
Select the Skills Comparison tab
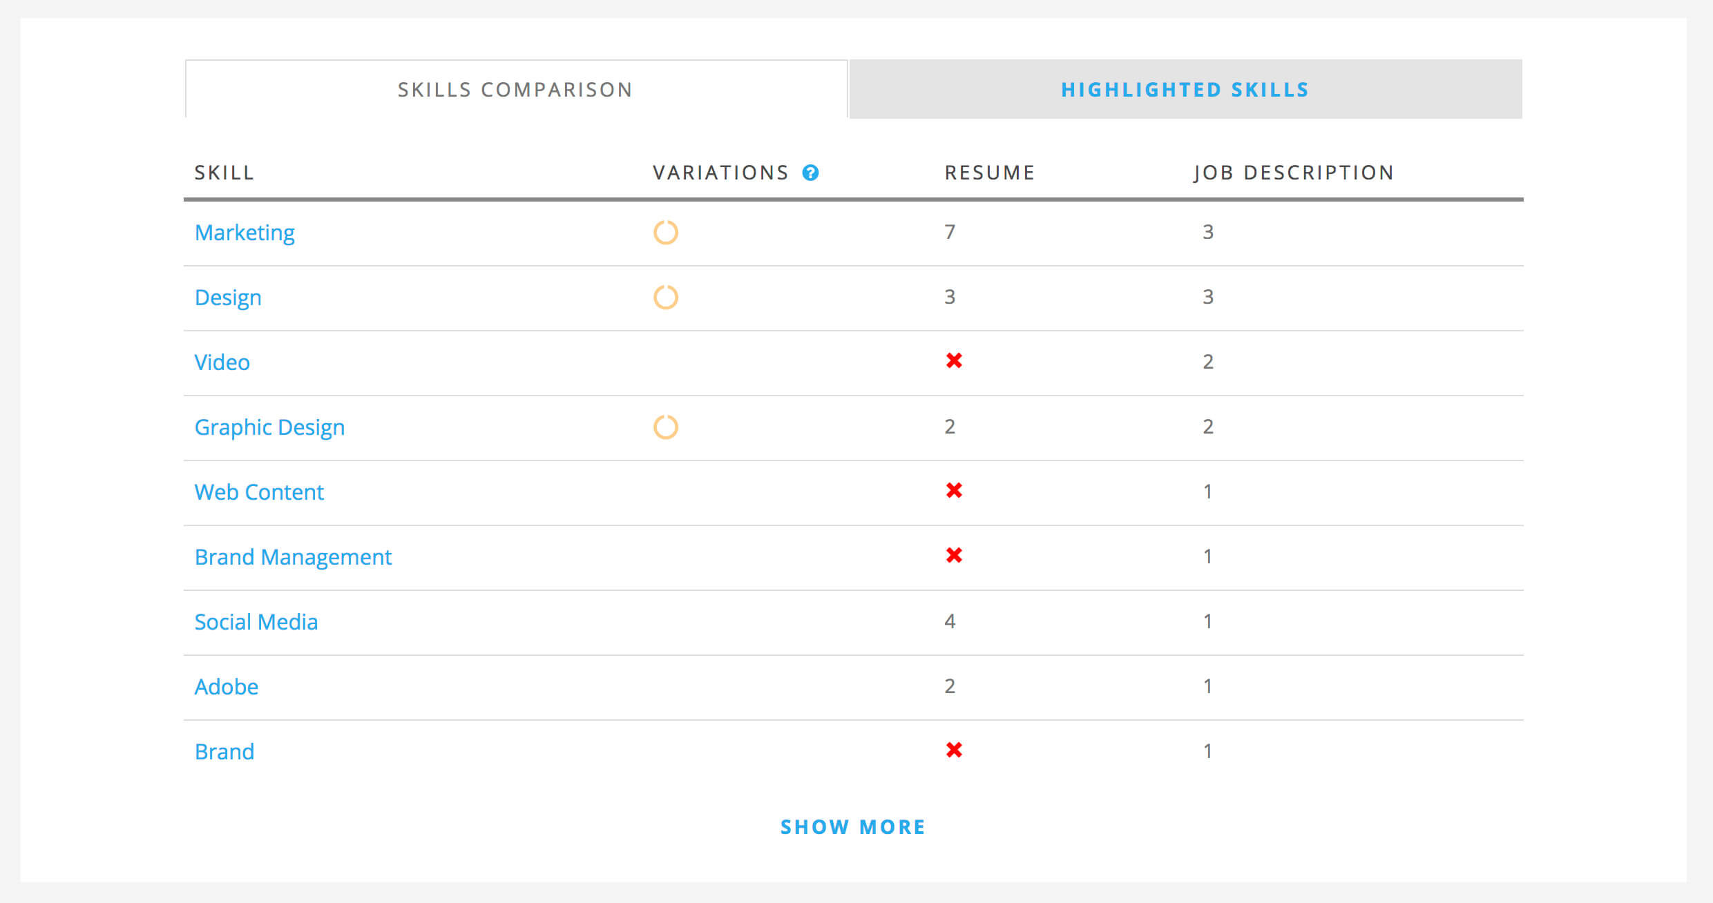[x=516, y=89]
